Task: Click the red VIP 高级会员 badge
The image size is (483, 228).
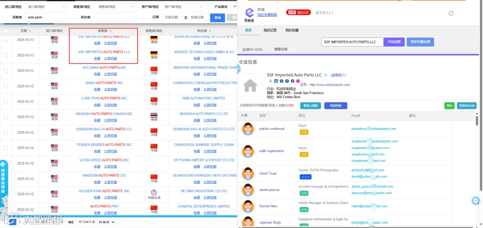Action: click(x=298, y=12)
